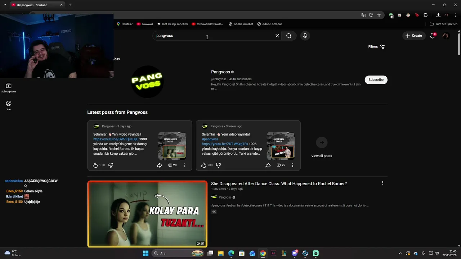This screenshot has width=461, height=259.
Task: Go to Subscriptions in sidebar
Action: coord(9,88)
